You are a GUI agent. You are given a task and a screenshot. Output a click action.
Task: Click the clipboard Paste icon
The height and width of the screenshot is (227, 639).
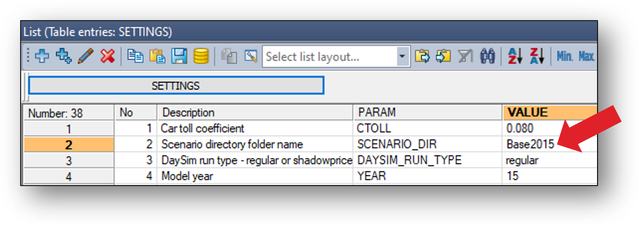click(157, 56)
